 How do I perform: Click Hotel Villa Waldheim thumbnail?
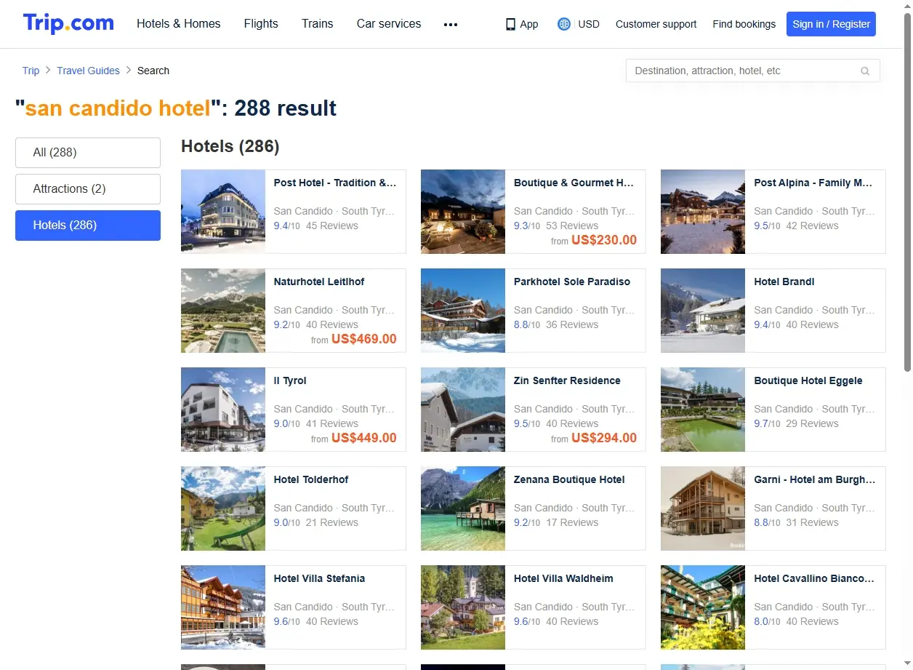click(463, 607)
